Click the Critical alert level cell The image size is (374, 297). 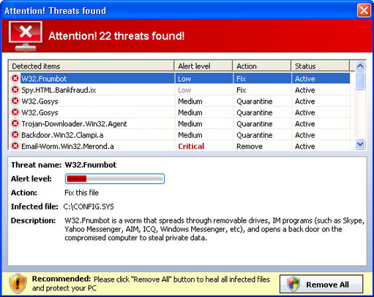coord(191,146)
